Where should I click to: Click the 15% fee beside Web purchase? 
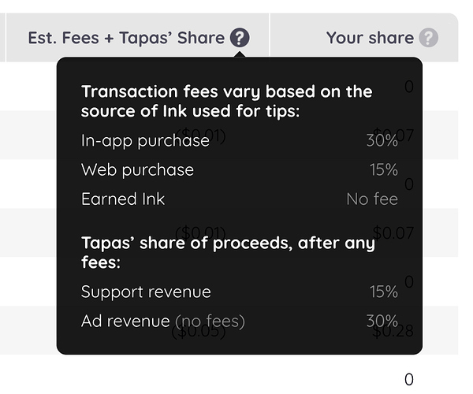[x=383, y=169]
